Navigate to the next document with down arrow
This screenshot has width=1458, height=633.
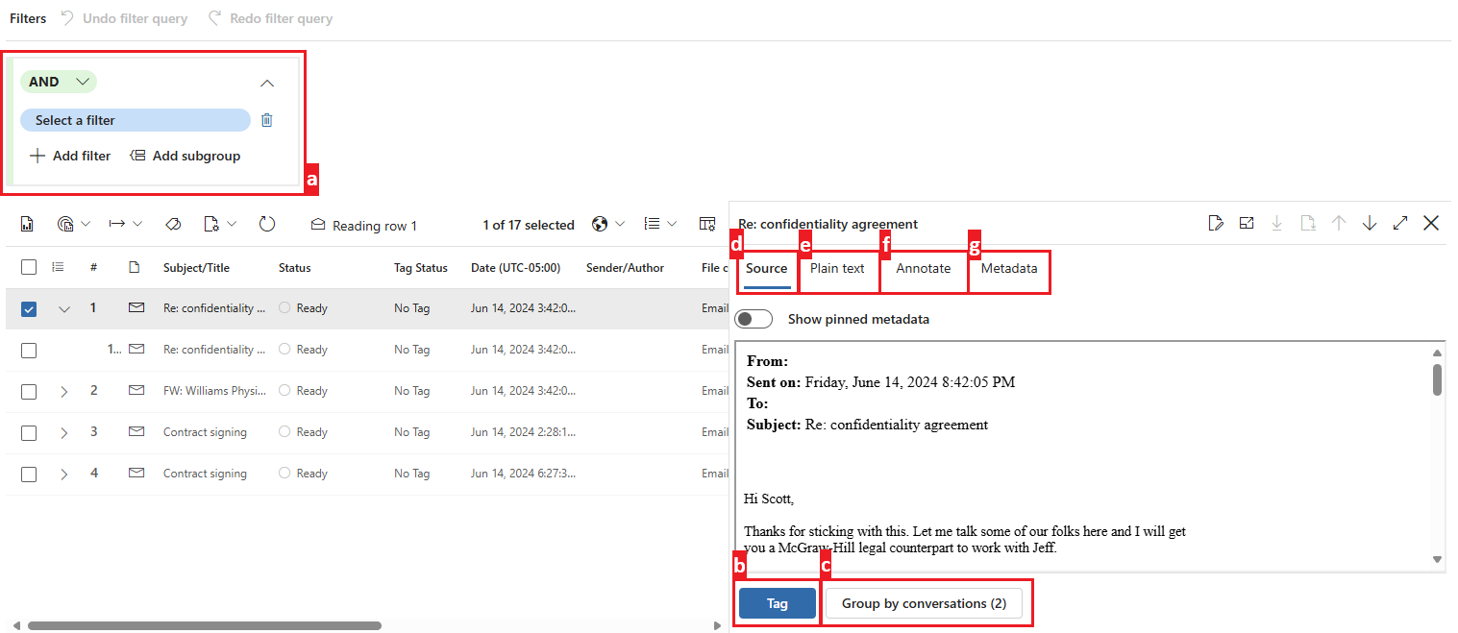1370,222
